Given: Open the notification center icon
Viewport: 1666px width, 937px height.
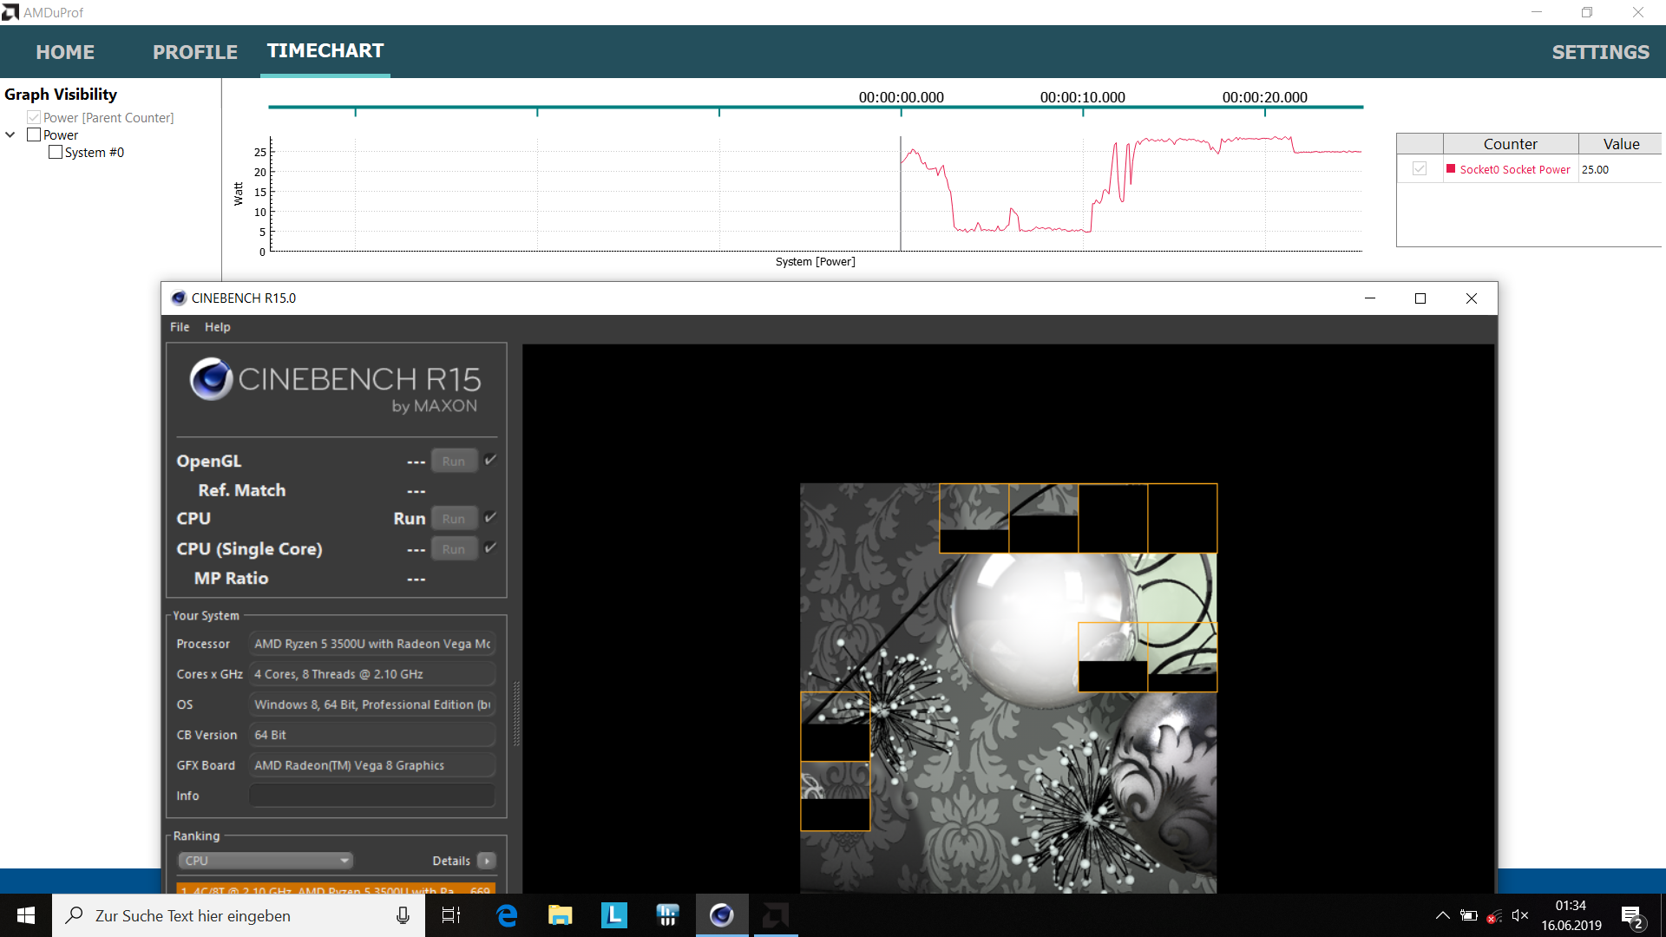Looking at the screenshot, I should pyautogui.click(x=1631, y=916).
